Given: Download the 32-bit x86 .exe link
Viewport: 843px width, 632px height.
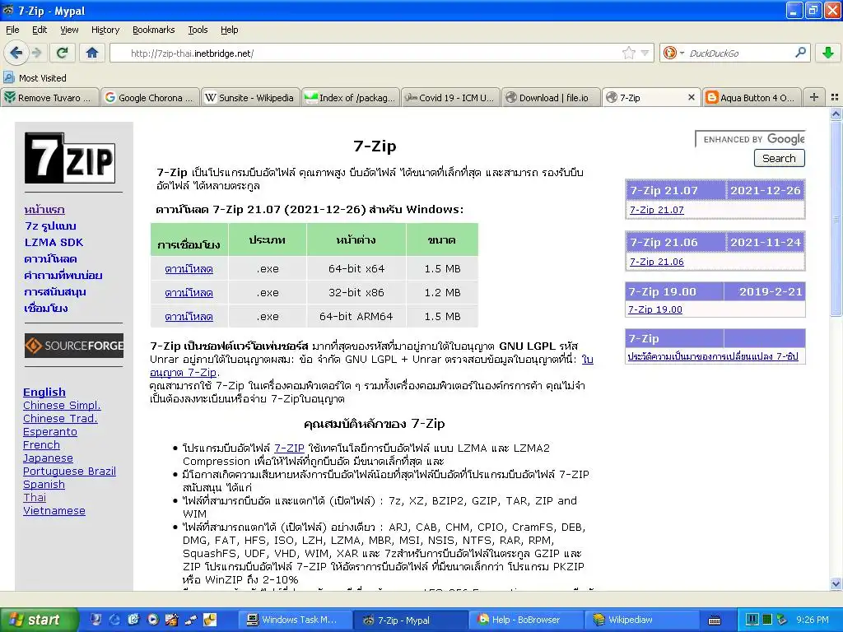Looking at the screenshot, I should point(189,292).
